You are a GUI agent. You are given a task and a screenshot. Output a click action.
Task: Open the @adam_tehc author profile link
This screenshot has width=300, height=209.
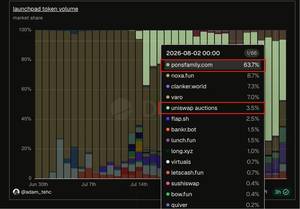[36, 192]
